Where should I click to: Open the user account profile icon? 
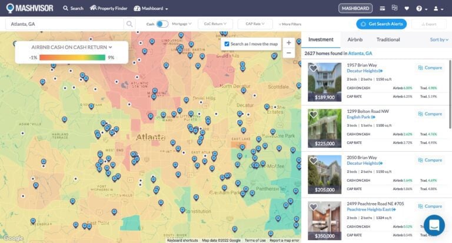pos(436,9)
